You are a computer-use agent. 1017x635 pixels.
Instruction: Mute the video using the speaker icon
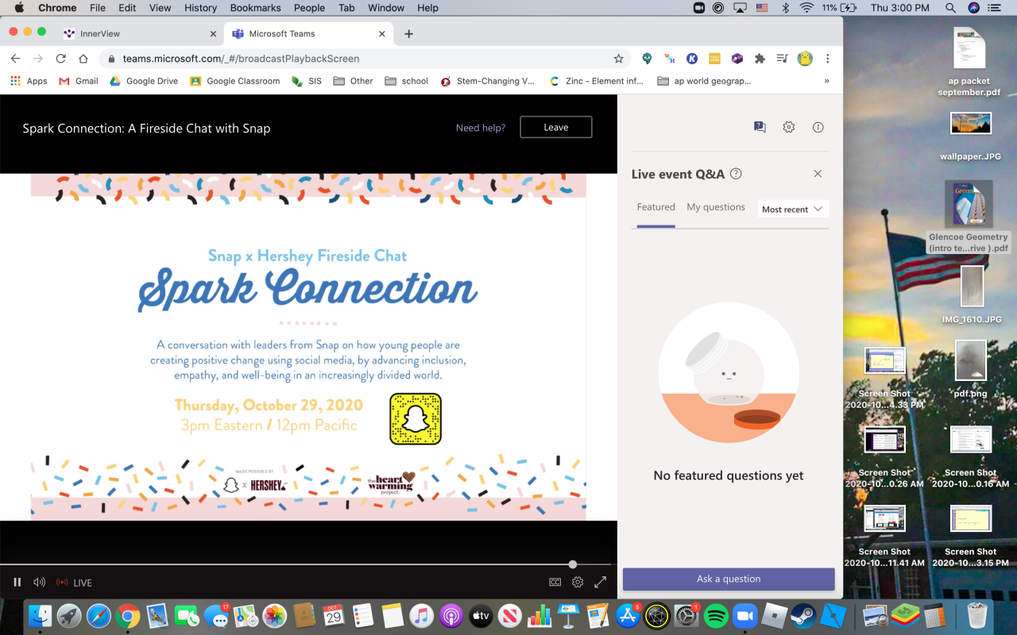pyautogui.click(x=39, y=582)
